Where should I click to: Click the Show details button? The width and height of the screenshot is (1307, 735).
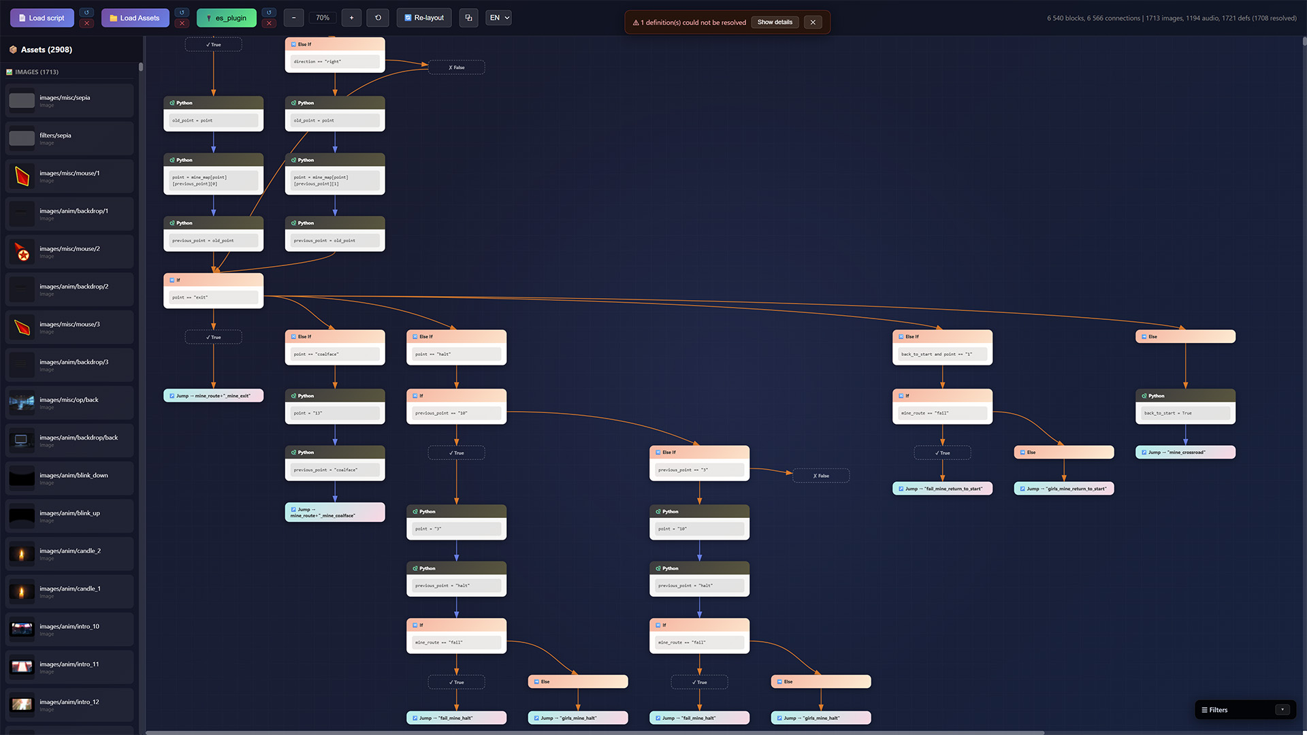775,22
